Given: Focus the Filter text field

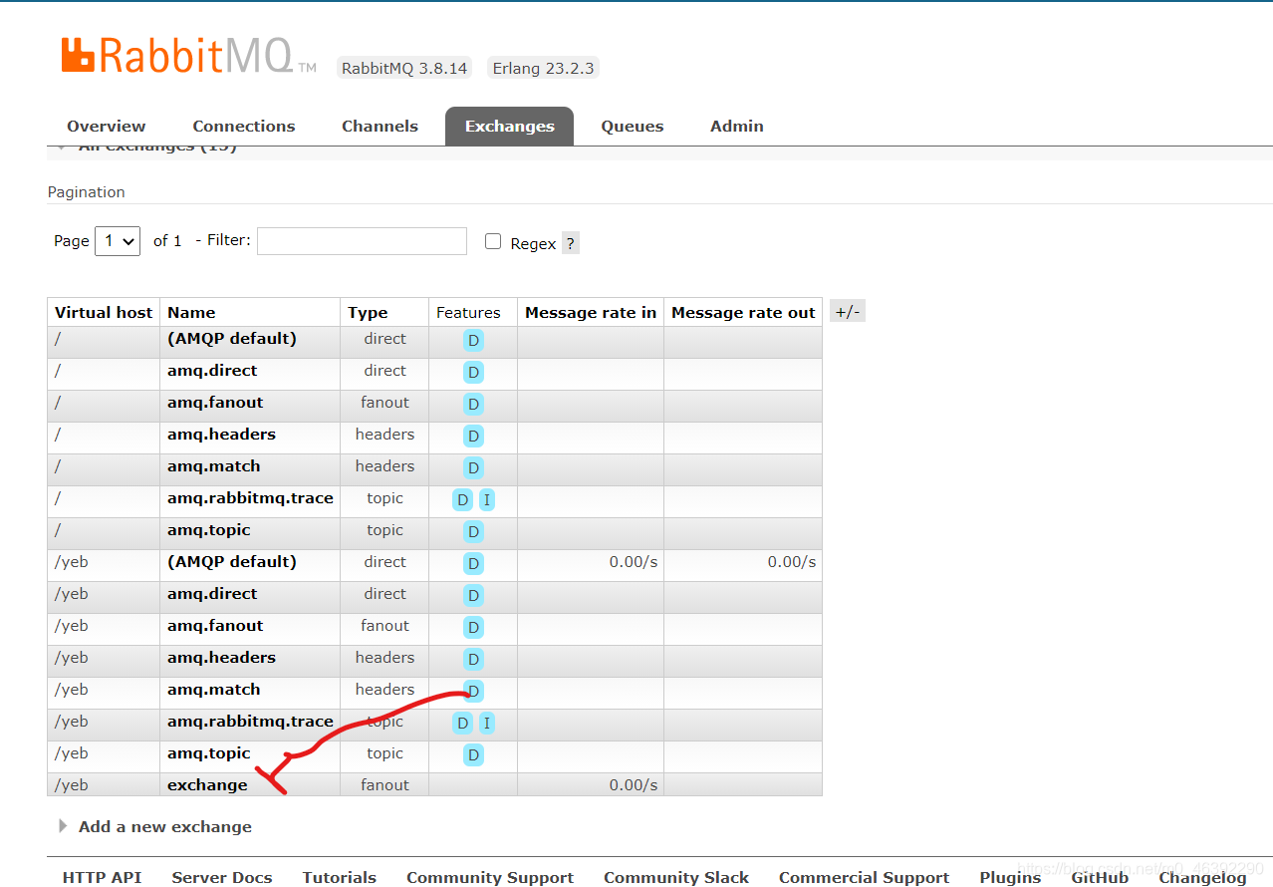Looking at the screenshot, I should click(362, 241).
